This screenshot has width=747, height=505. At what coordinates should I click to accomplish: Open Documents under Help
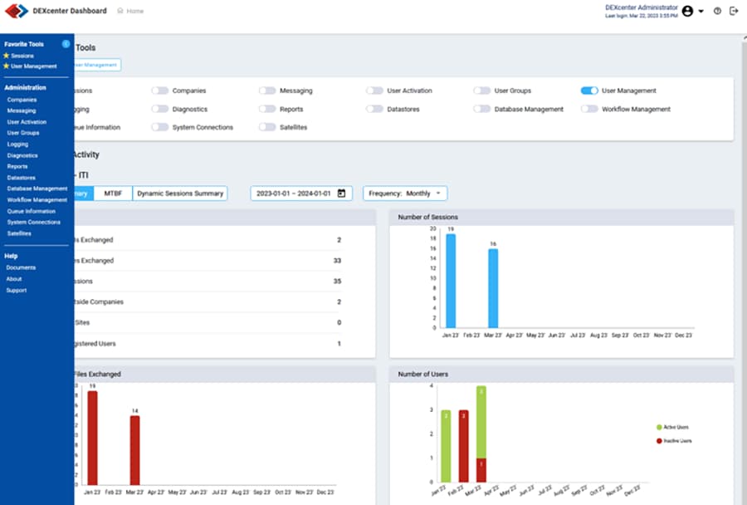[21, 267]
